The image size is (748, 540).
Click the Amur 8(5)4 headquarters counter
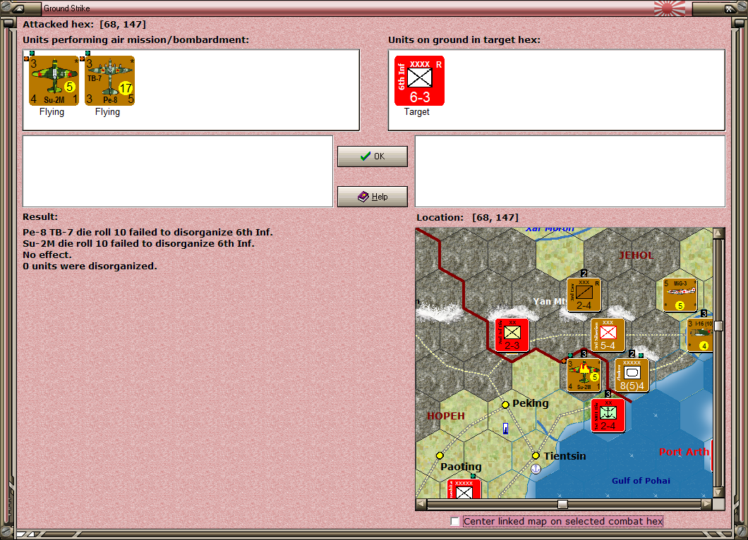(x=631, y=374)
